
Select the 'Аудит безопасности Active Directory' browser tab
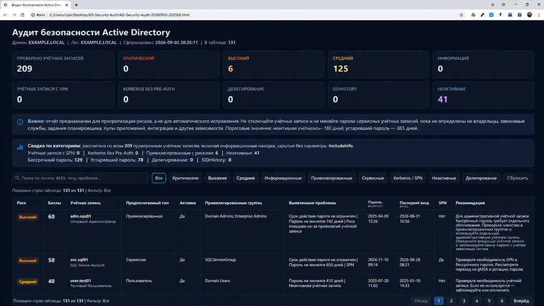(x=35, y=5)
